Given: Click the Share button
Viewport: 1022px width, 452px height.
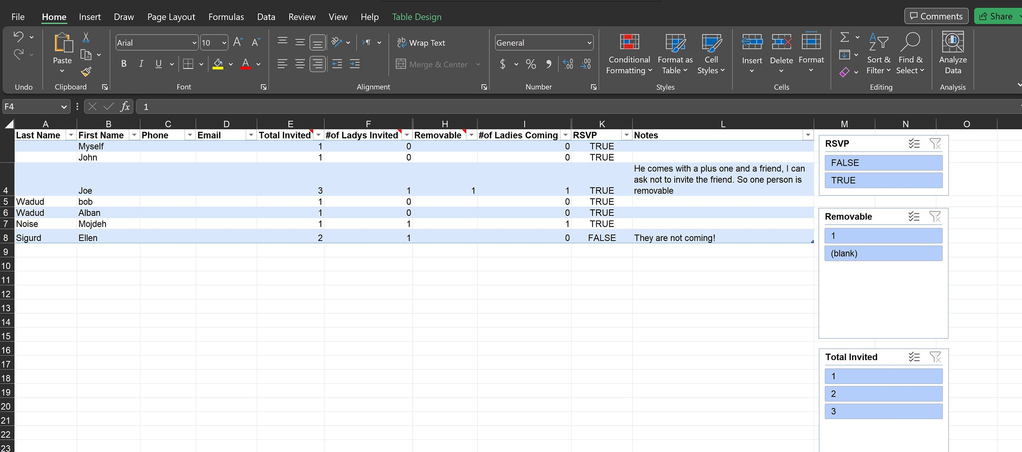Looking at the screenshot, I should [997, 16].
